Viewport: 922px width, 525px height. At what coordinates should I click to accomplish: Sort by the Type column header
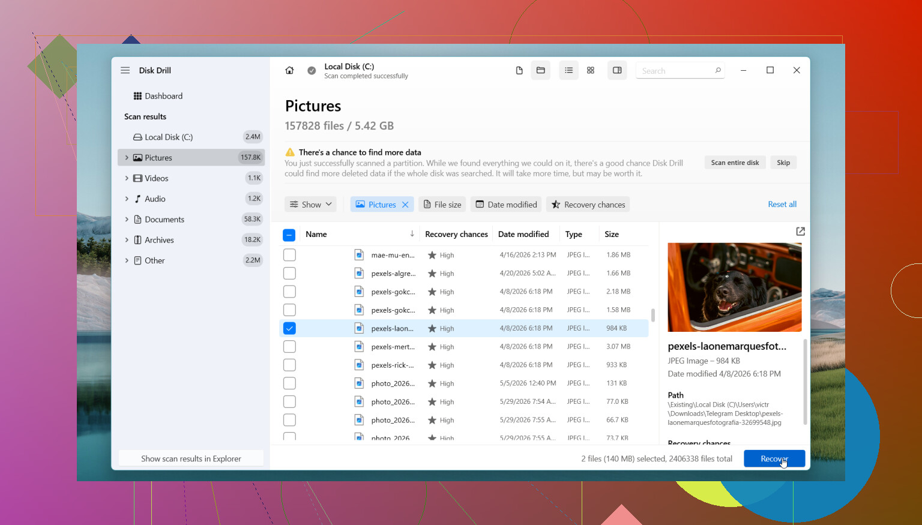[574, 235]
